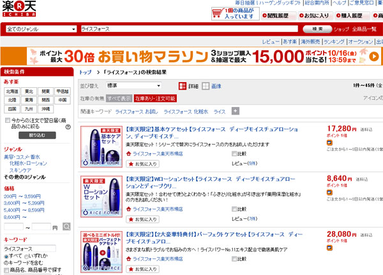The width and height of the screenshot is (383, 275).
Task: Open 基本ケアセット product thumbnail
Action: coord(101,146)
